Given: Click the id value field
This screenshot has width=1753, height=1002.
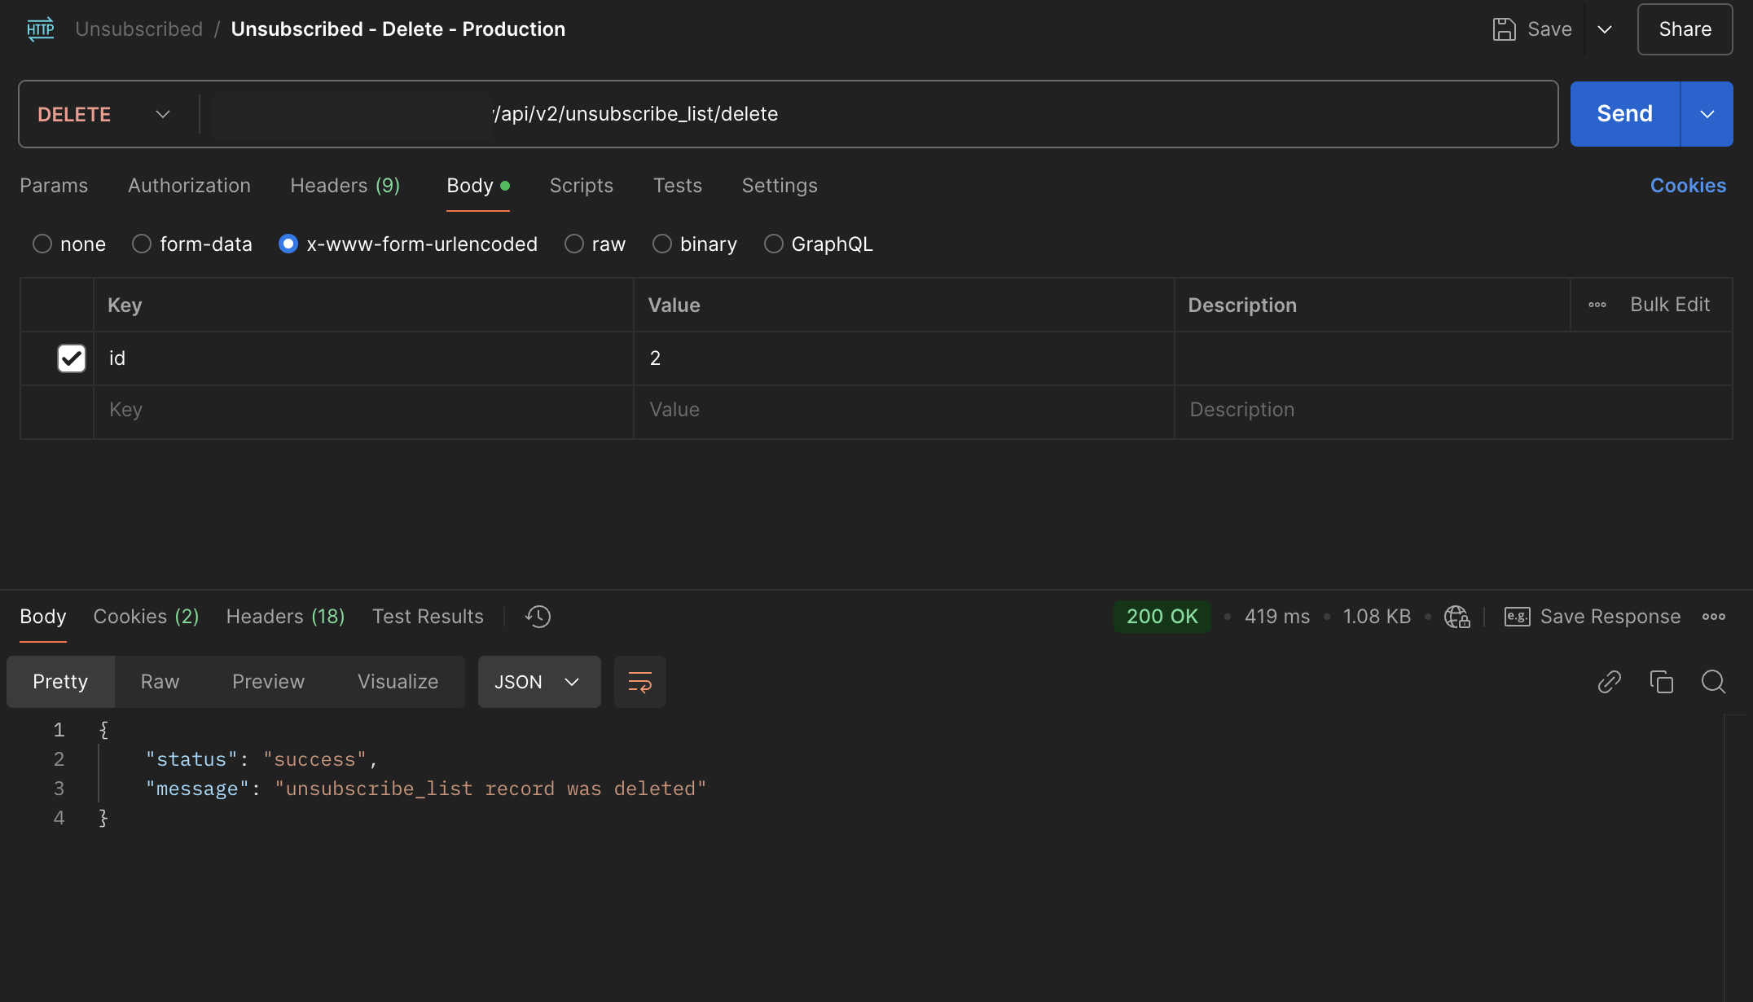Looking at the screenshot, I should [x=903, y=358].
